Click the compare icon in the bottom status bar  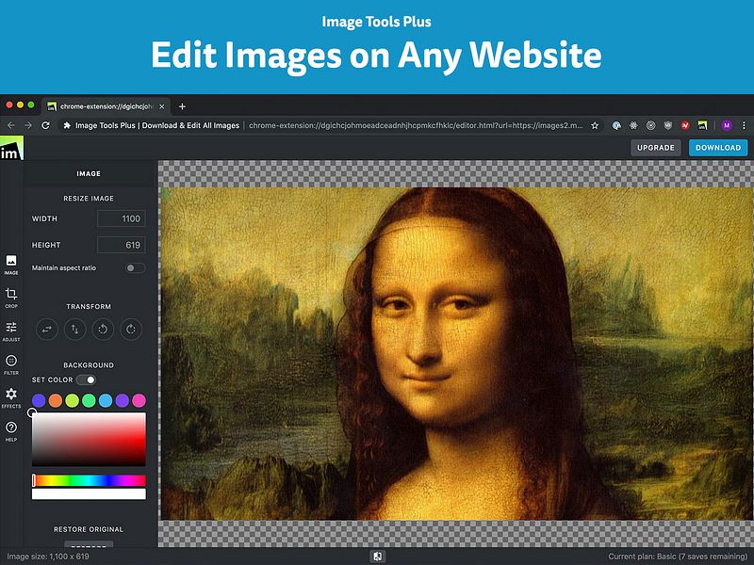tap(378, 557)
